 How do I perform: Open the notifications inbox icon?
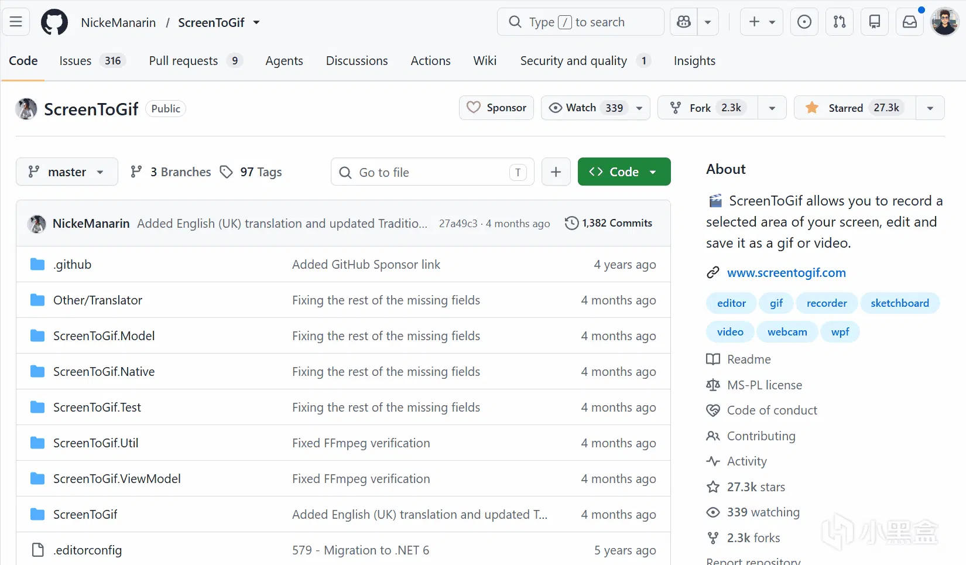click(910, 22)
